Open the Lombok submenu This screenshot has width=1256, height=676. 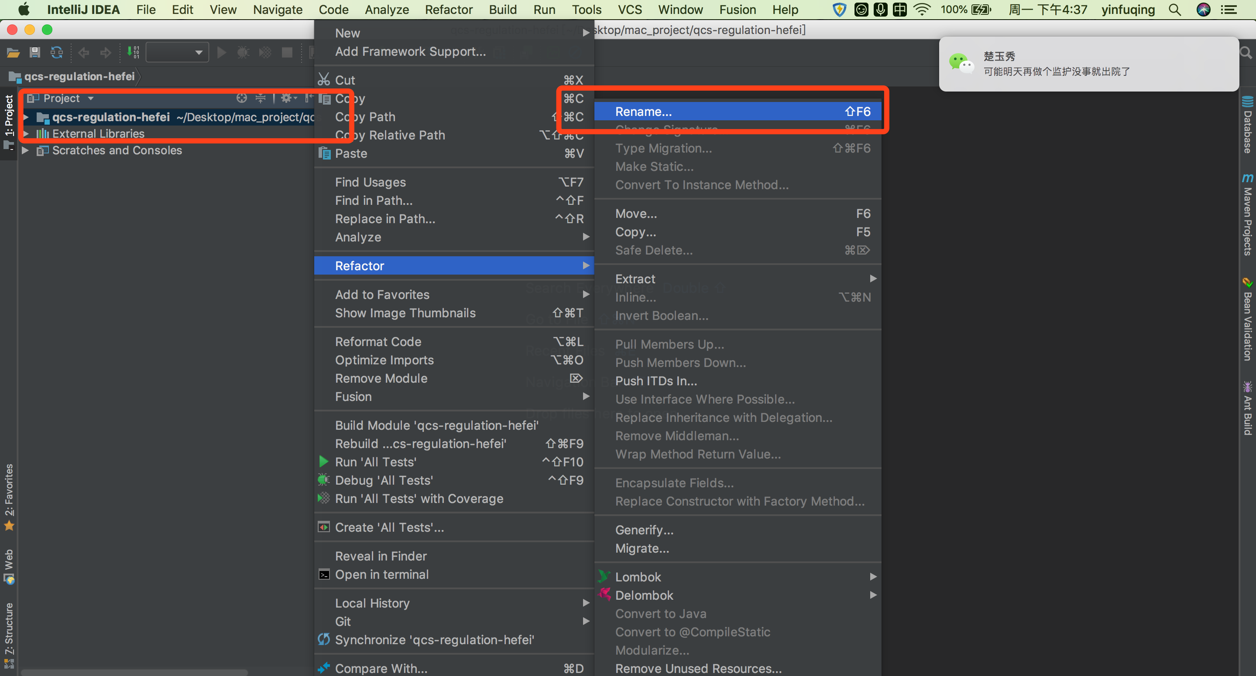pyautogui.click(x=738, y=577)
